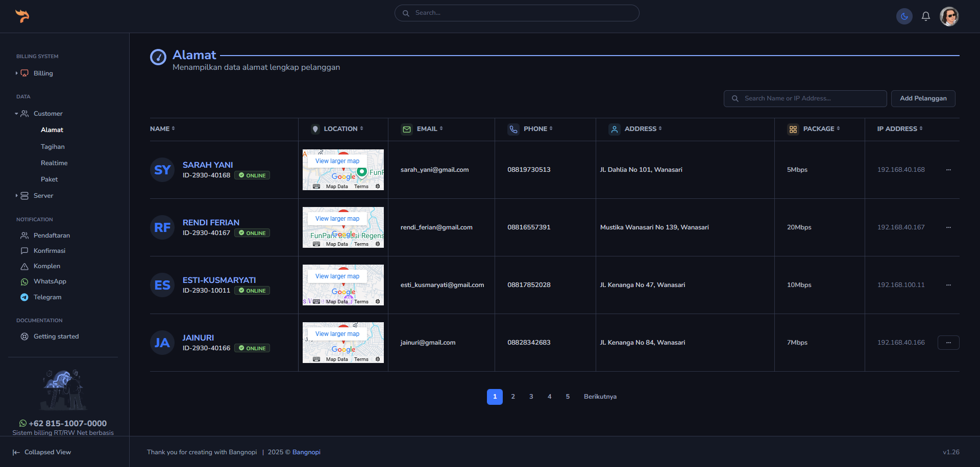Image resolution: width=980 pixels, height=467 pixels.
Task: Open Konfirmasi message section
Action: tap(49, 251)
